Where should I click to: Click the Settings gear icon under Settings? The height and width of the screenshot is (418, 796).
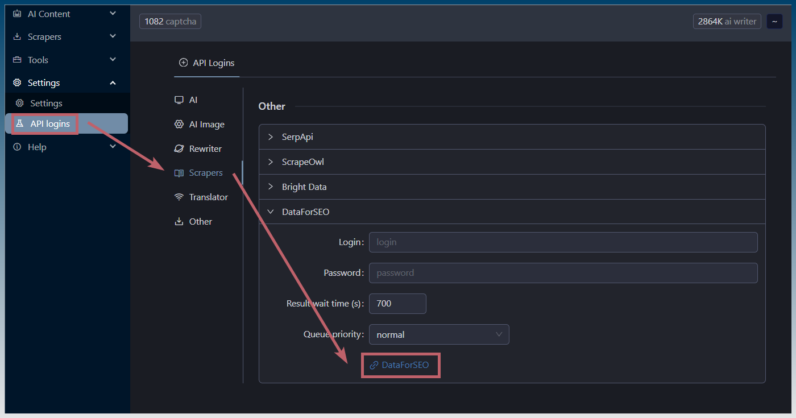20,104
